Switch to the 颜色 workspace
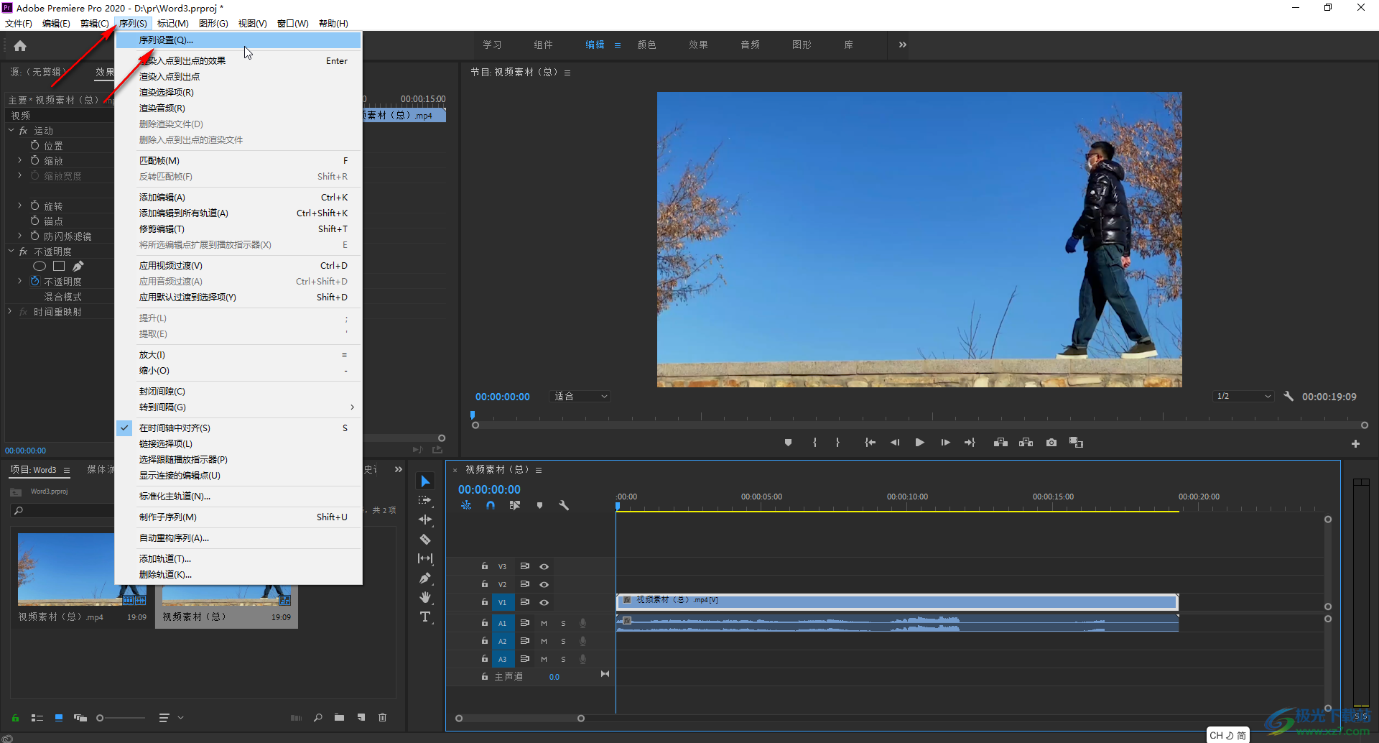 646,45
